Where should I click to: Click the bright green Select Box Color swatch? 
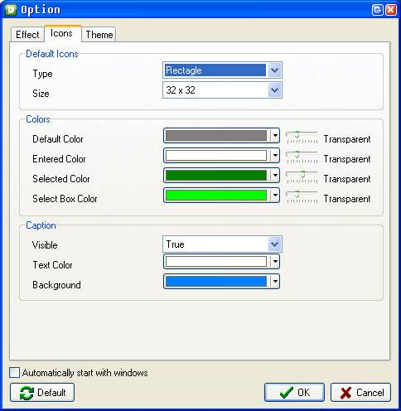[x=216, y=196]
